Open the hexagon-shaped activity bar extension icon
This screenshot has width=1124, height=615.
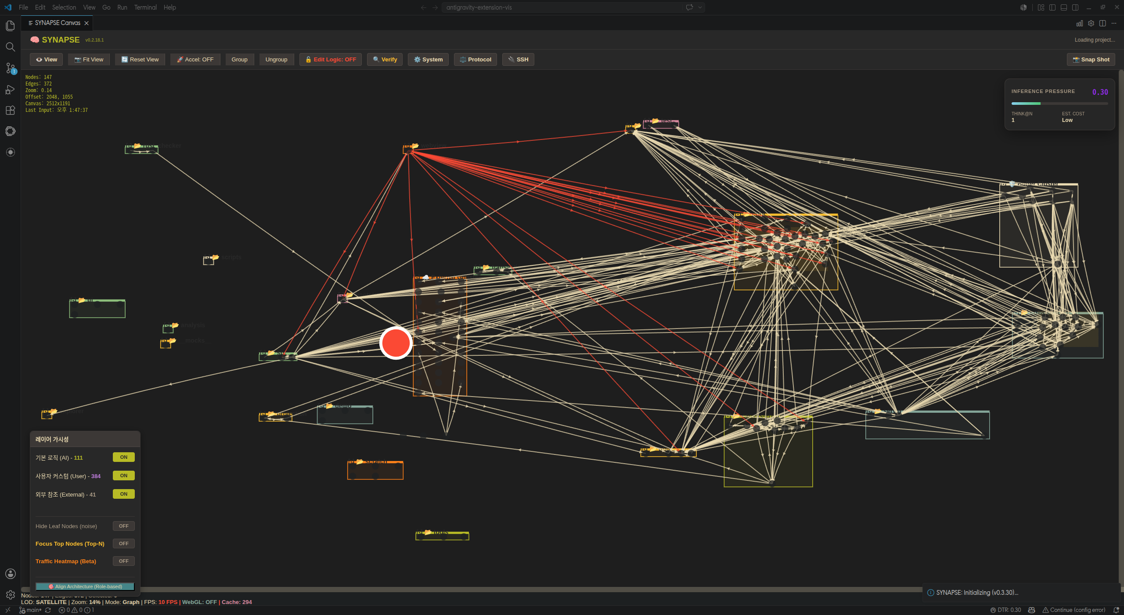[10, 131]
